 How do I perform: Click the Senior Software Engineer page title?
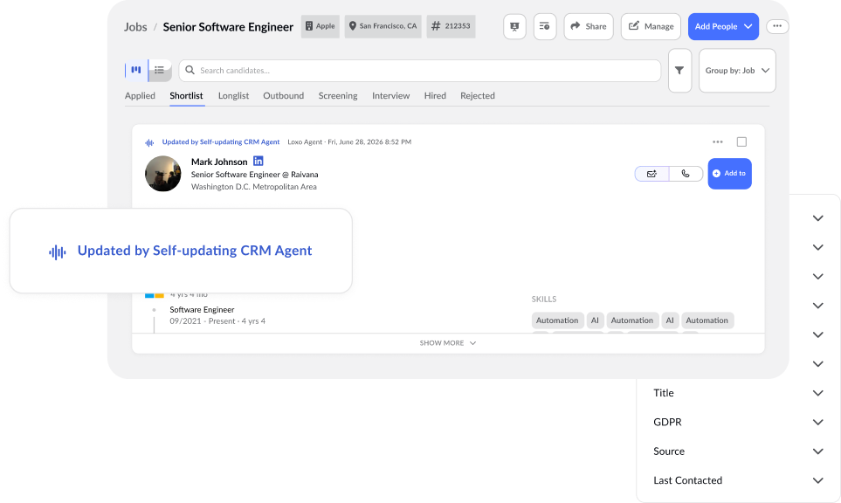(x=228, y=27)
